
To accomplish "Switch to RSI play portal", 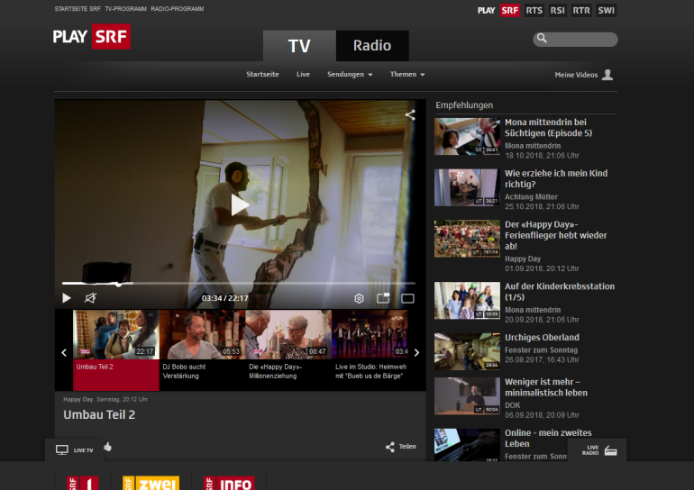I will click(x=558, y=10).
